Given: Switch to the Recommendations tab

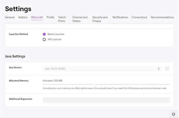Looking at the screenshot, I should point(162,17).
